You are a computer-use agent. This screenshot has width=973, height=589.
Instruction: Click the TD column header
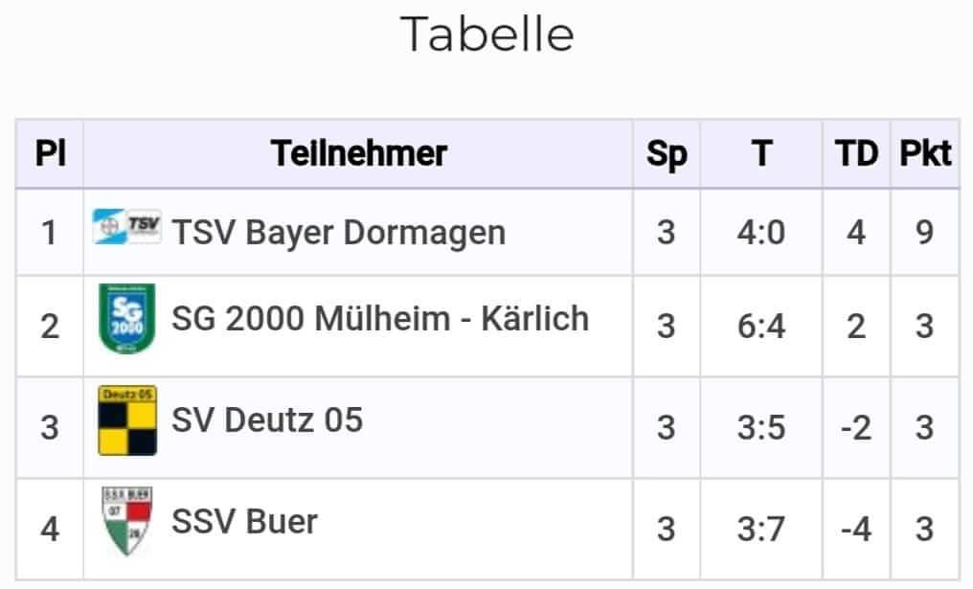coord(856,153)
